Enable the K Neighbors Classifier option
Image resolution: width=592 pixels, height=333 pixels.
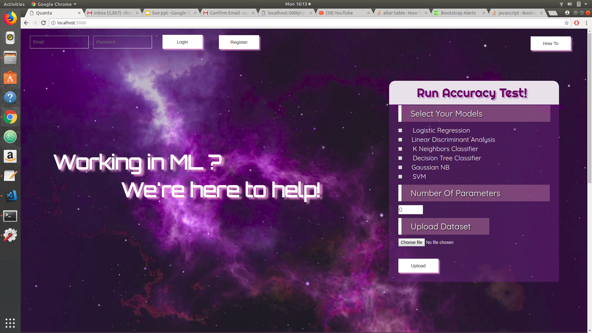click(x=400, y=149)
